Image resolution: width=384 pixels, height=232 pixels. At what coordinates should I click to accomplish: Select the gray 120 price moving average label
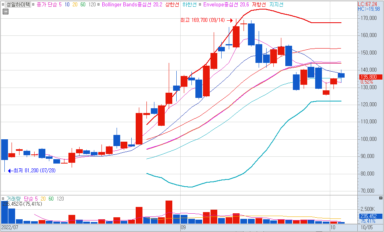[92, 4]
